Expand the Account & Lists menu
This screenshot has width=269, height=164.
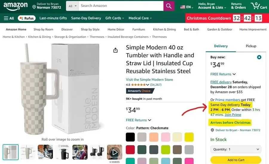point(211,6)
